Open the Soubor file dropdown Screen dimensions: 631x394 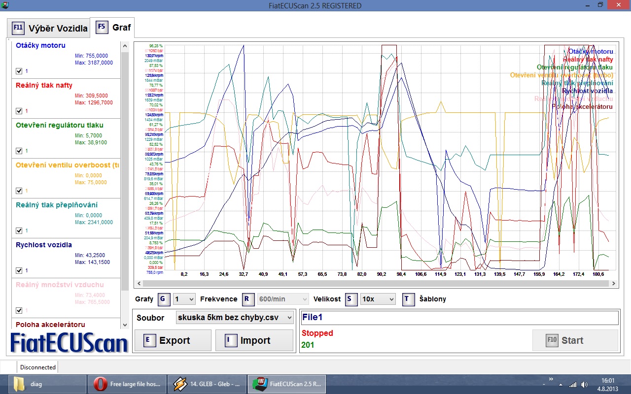pyautogui.click(x=235, y=318)
